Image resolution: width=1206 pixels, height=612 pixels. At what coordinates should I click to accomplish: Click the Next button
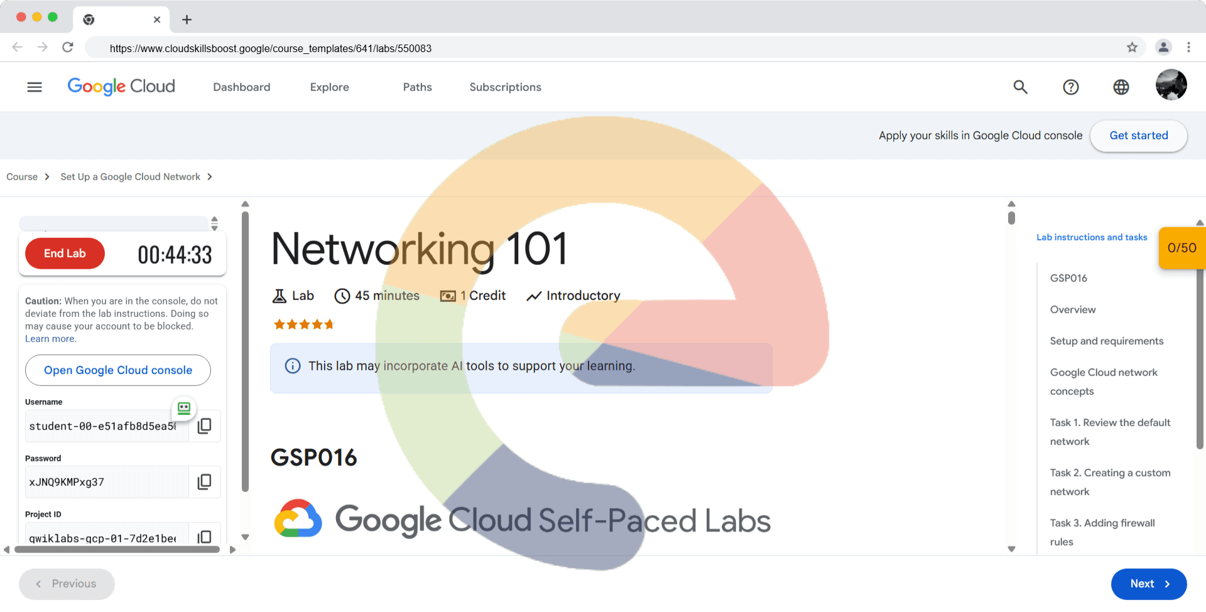coord(1148,584)
